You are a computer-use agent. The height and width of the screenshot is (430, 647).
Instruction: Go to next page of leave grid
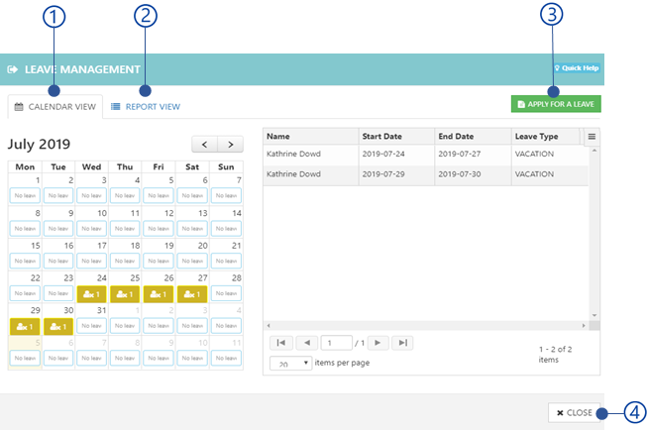pyautogui.click(x=377, y=343)
